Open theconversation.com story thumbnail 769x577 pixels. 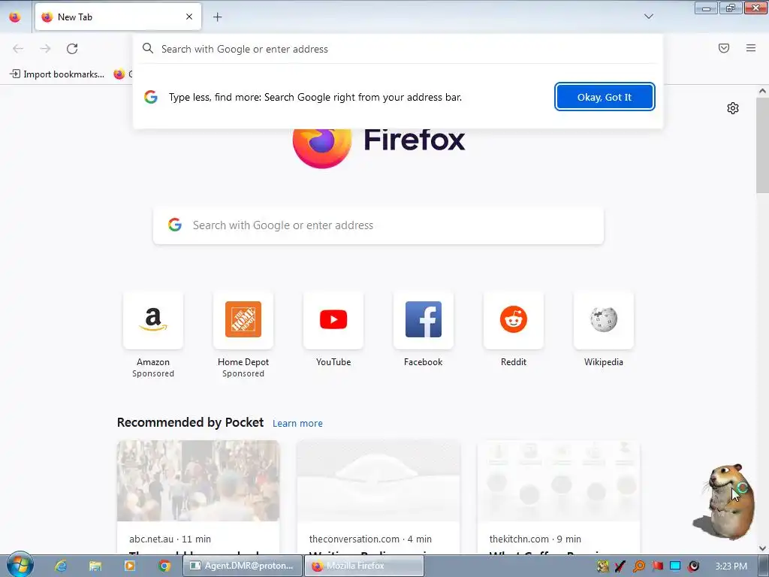(x=378, y=480)
